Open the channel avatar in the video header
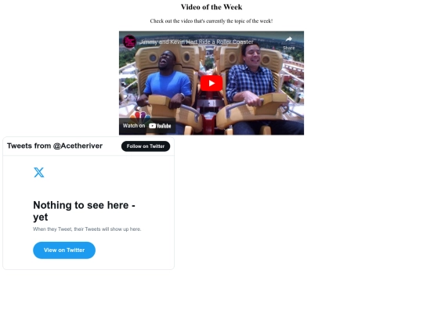 [x=129, y=41]
